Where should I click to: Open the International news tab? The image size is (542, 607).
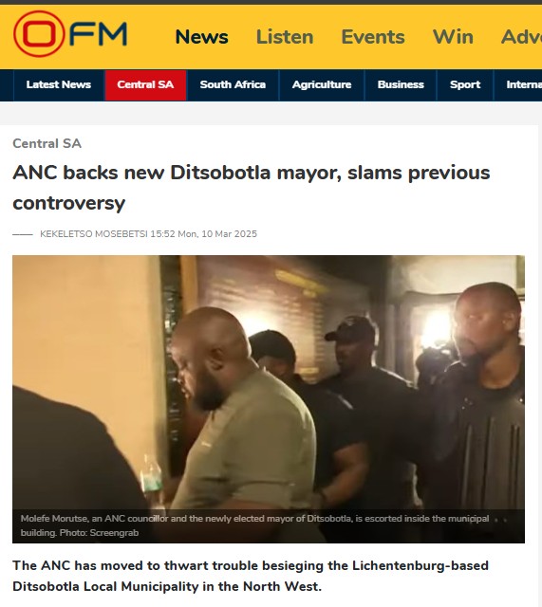coord(518,84)
